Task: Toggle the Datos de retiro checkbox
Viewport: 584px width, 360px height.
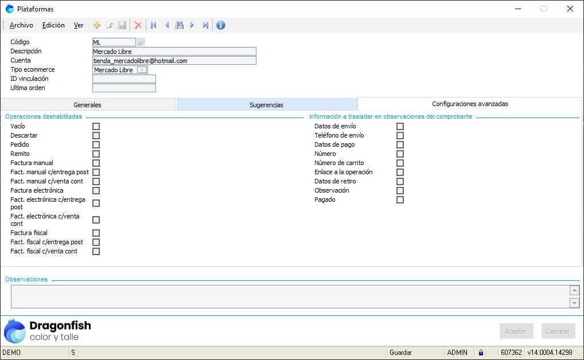Action: click(x=400, y=181)
